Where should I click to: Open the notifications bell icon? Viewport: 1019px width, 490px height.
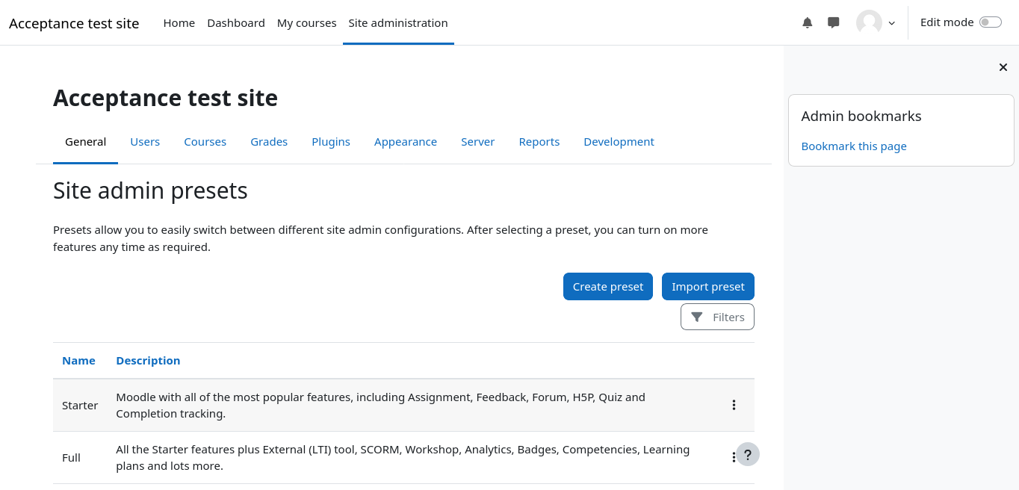coord(807,23)
